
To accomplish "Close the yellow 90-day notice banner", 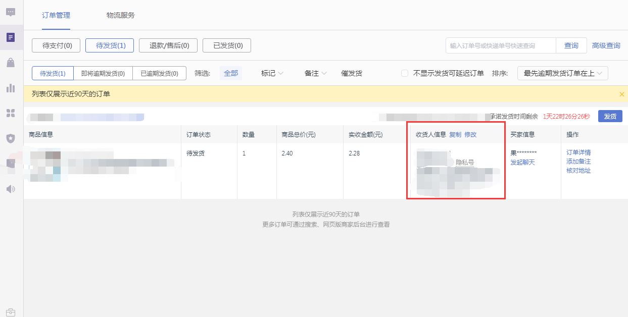I will (x=621, y=94).
